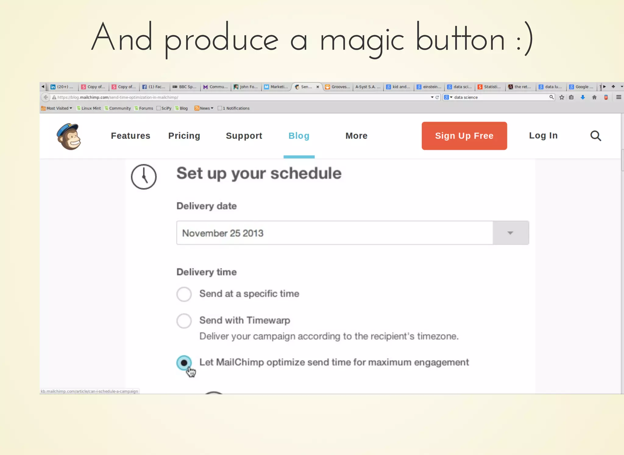
Task: Switch to the (1) Fac... Facebook tab
Action: pos(154,87)
